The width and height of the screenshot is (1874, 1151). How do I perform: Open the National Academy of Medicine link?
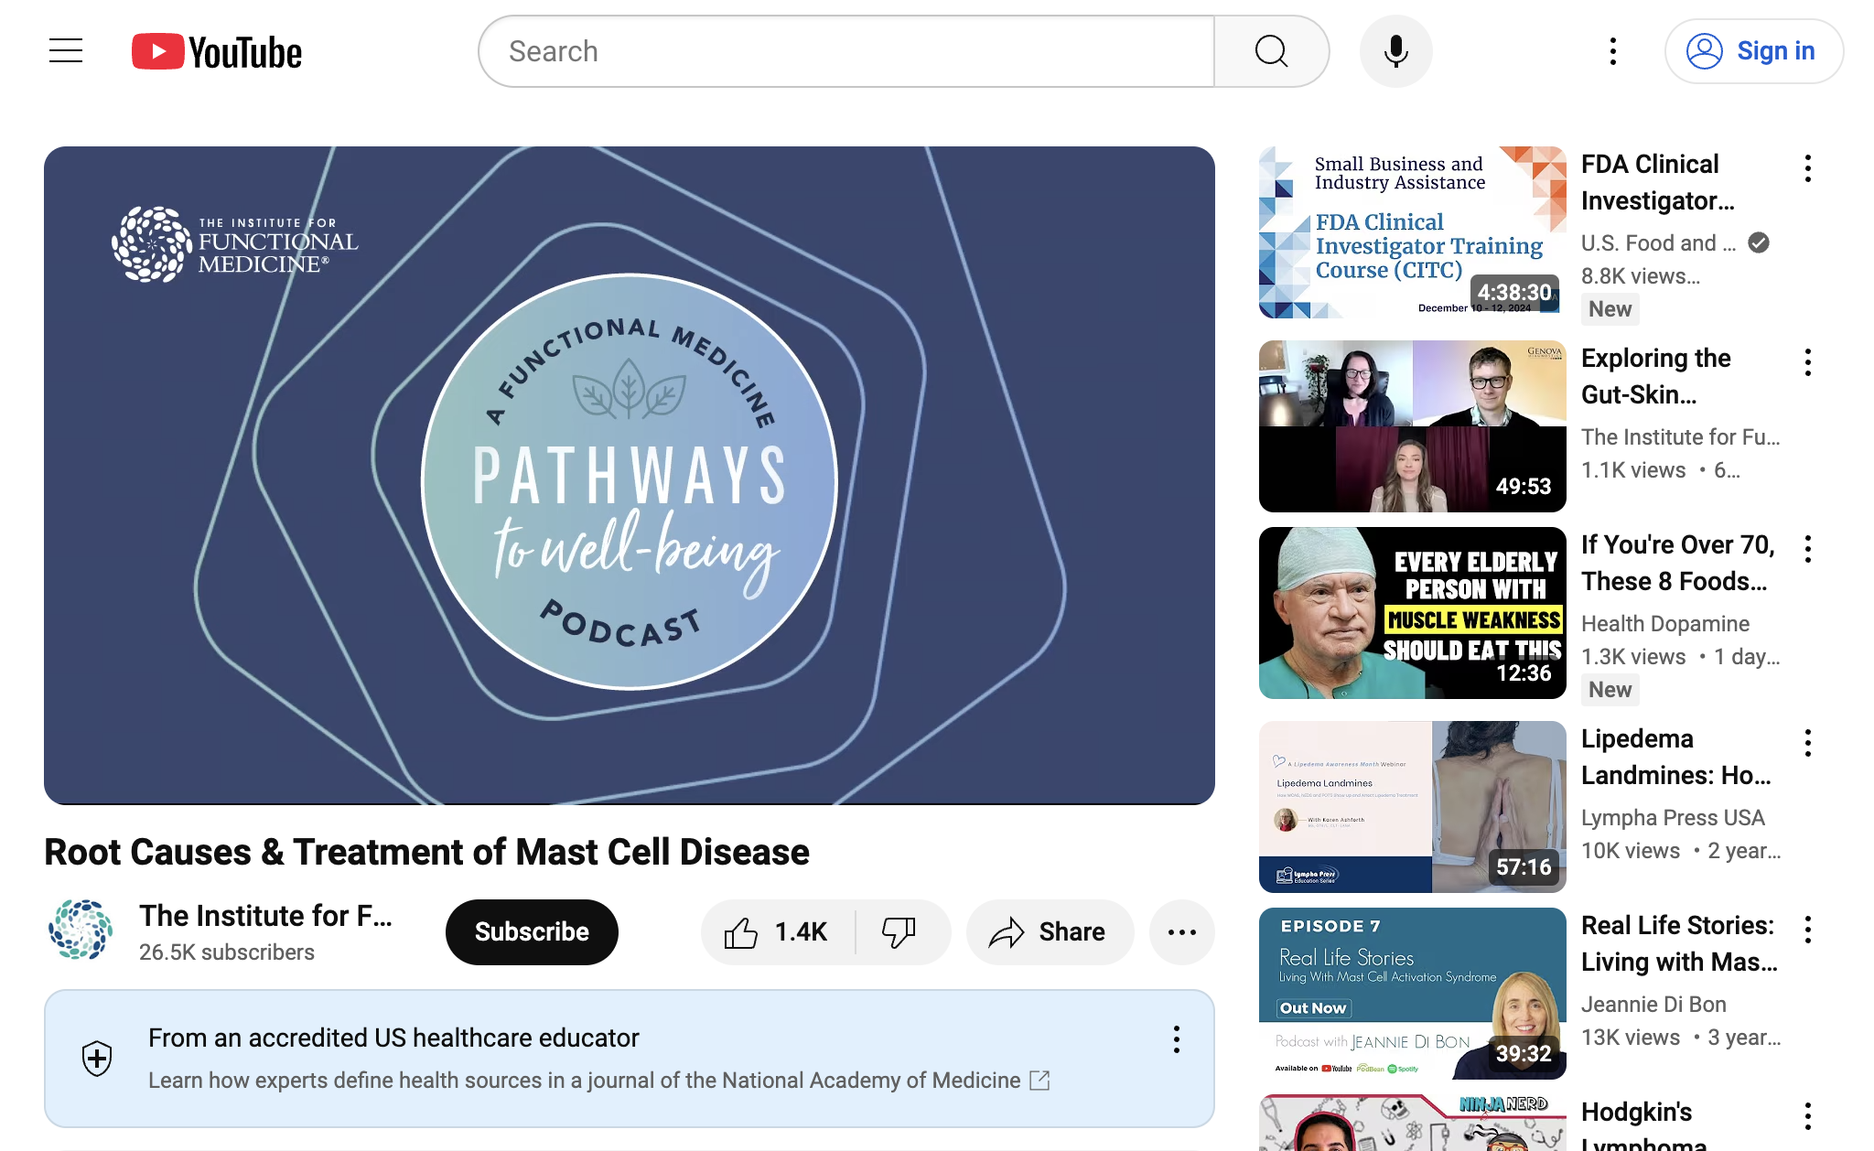coord(598,1081)
